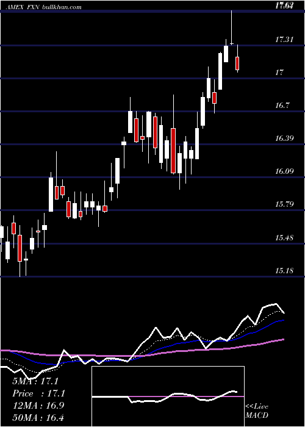Screen dimensions: 305x427
Task: Select the blue 12MA line at its right end
Action: 283,320
